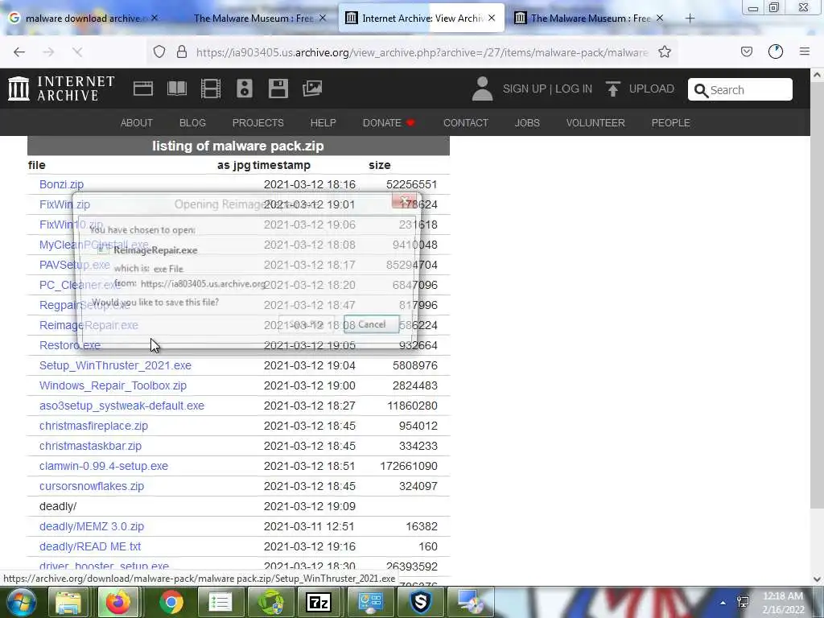Viewport: 824px width, 618px height.
Task: Open the BLOG menu item
Action: pos(192,122)
